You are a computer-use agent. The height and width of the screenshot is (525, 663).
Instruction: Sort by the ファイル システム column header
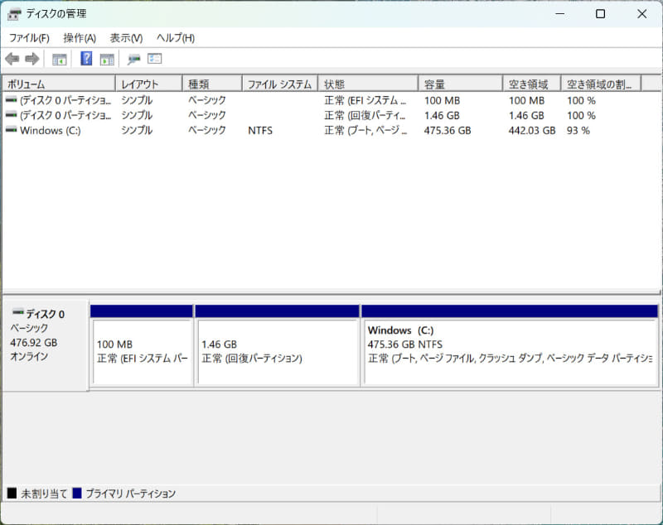coord(280,84)
